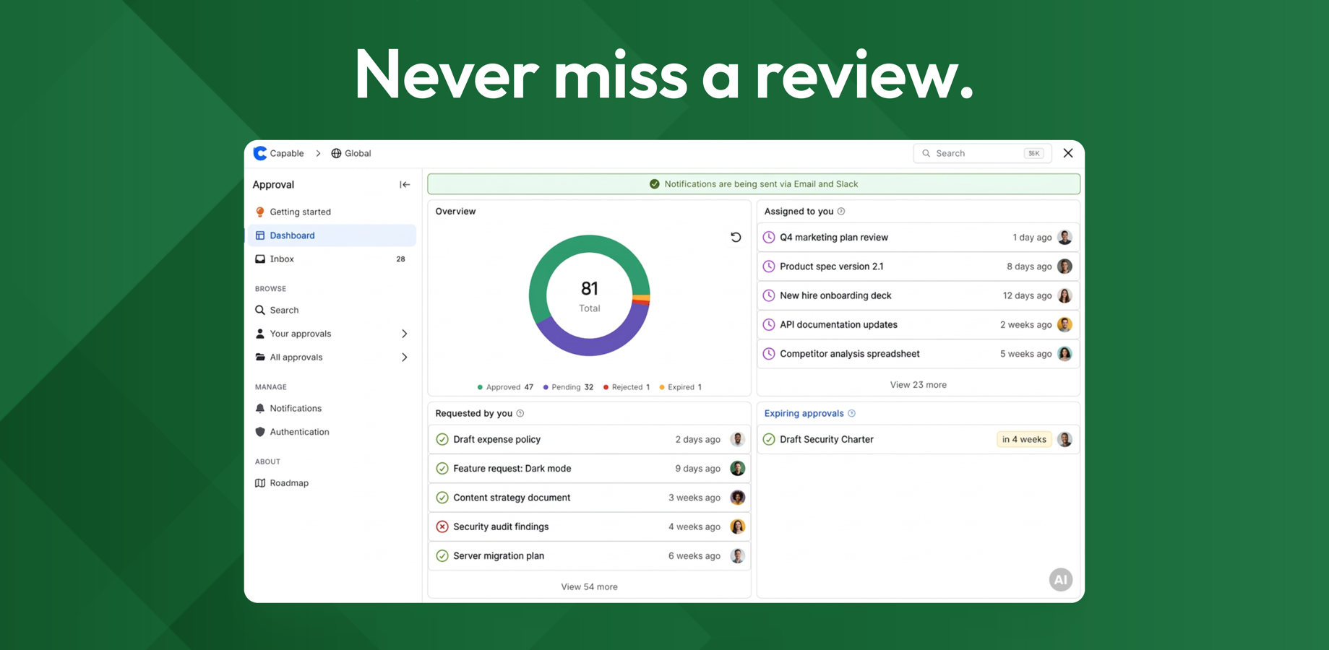Click the Approved legend green dot

(480, 387)
